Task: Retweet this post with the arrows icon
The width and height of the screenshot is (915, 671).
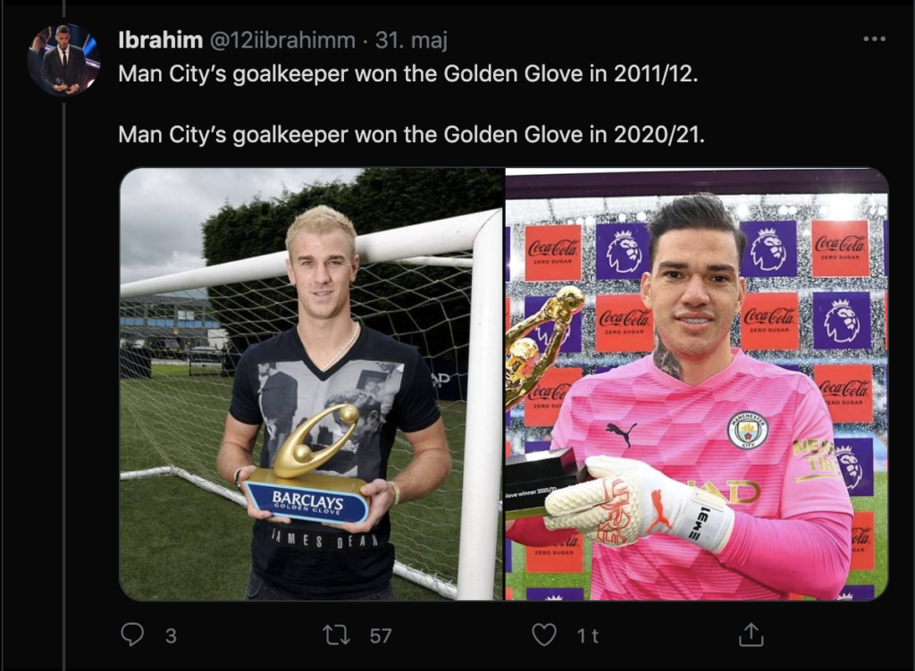Action: (x=337, y=635)
